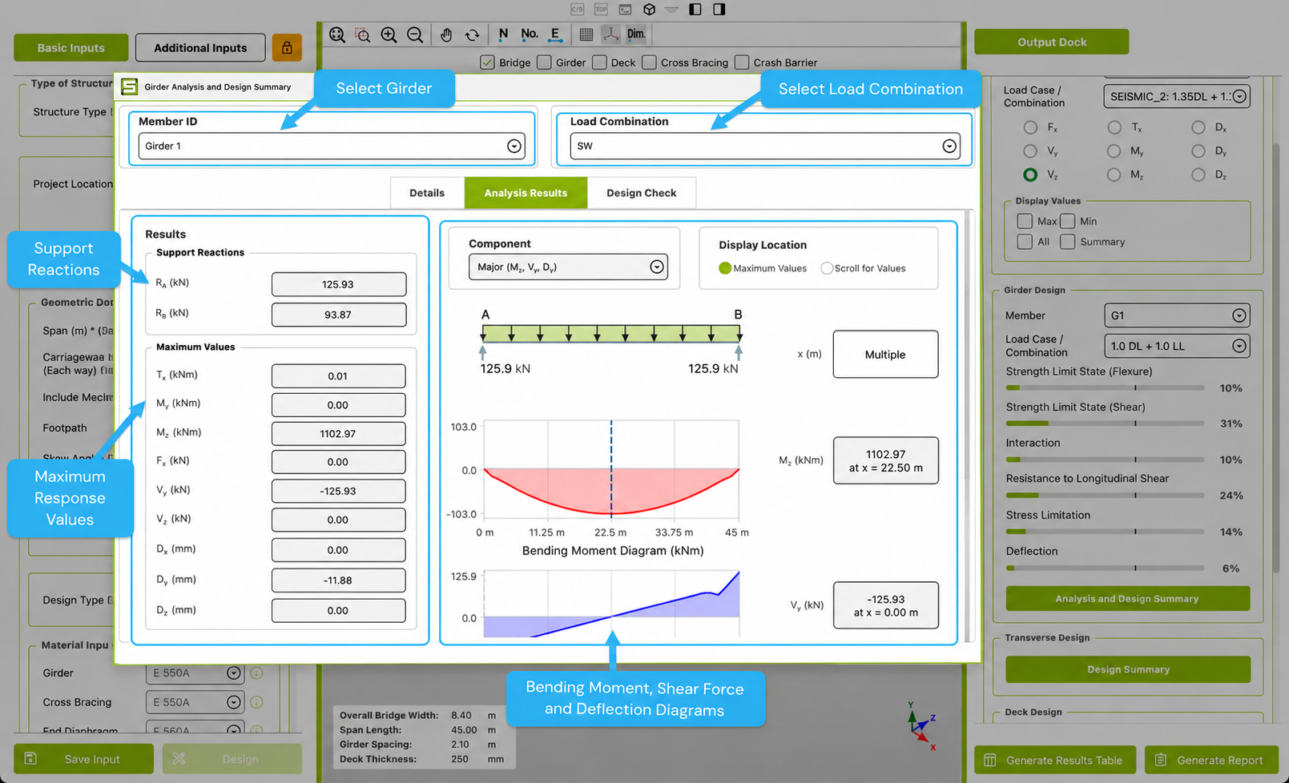Open the Member ID Girder 1 dropdown
The width and height of the screenshot is (1289, 783).
(332, 147)
